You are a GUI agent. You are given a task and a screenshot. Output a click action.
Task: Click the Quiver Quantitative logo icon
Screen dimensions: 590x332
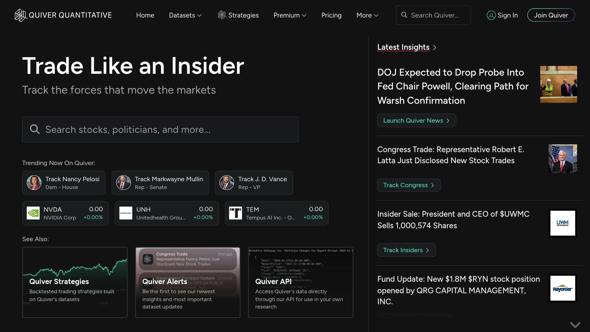point(21,15)
